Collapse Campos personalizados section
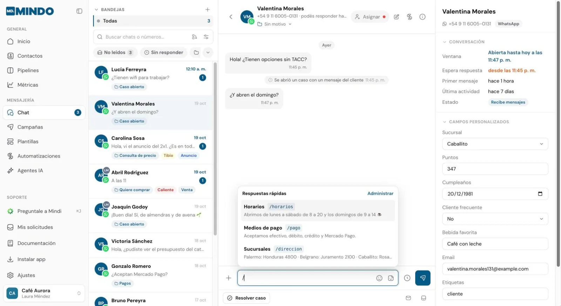The width and height of the screenshot is (561, 306). [445, 122]
